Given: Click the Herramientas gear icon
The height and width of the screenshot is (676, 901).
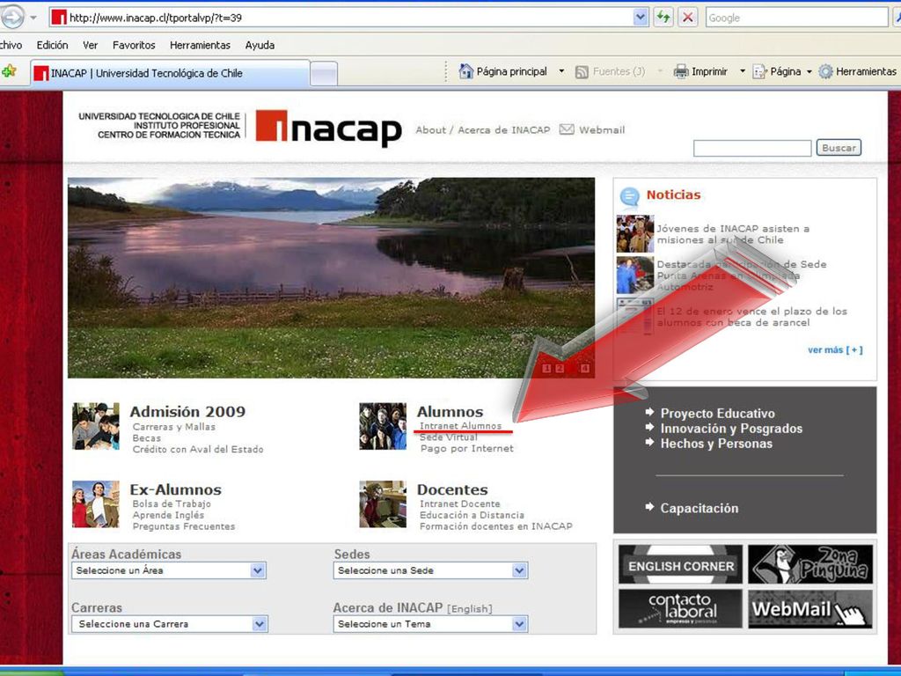Looking at the screenshot, I should (825, 71).
